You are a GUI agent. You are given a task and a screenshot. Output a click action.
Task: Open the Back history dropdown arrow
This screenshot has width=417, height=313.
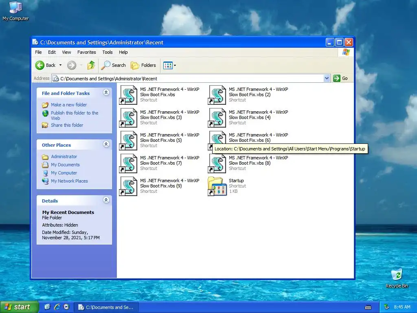60,65
